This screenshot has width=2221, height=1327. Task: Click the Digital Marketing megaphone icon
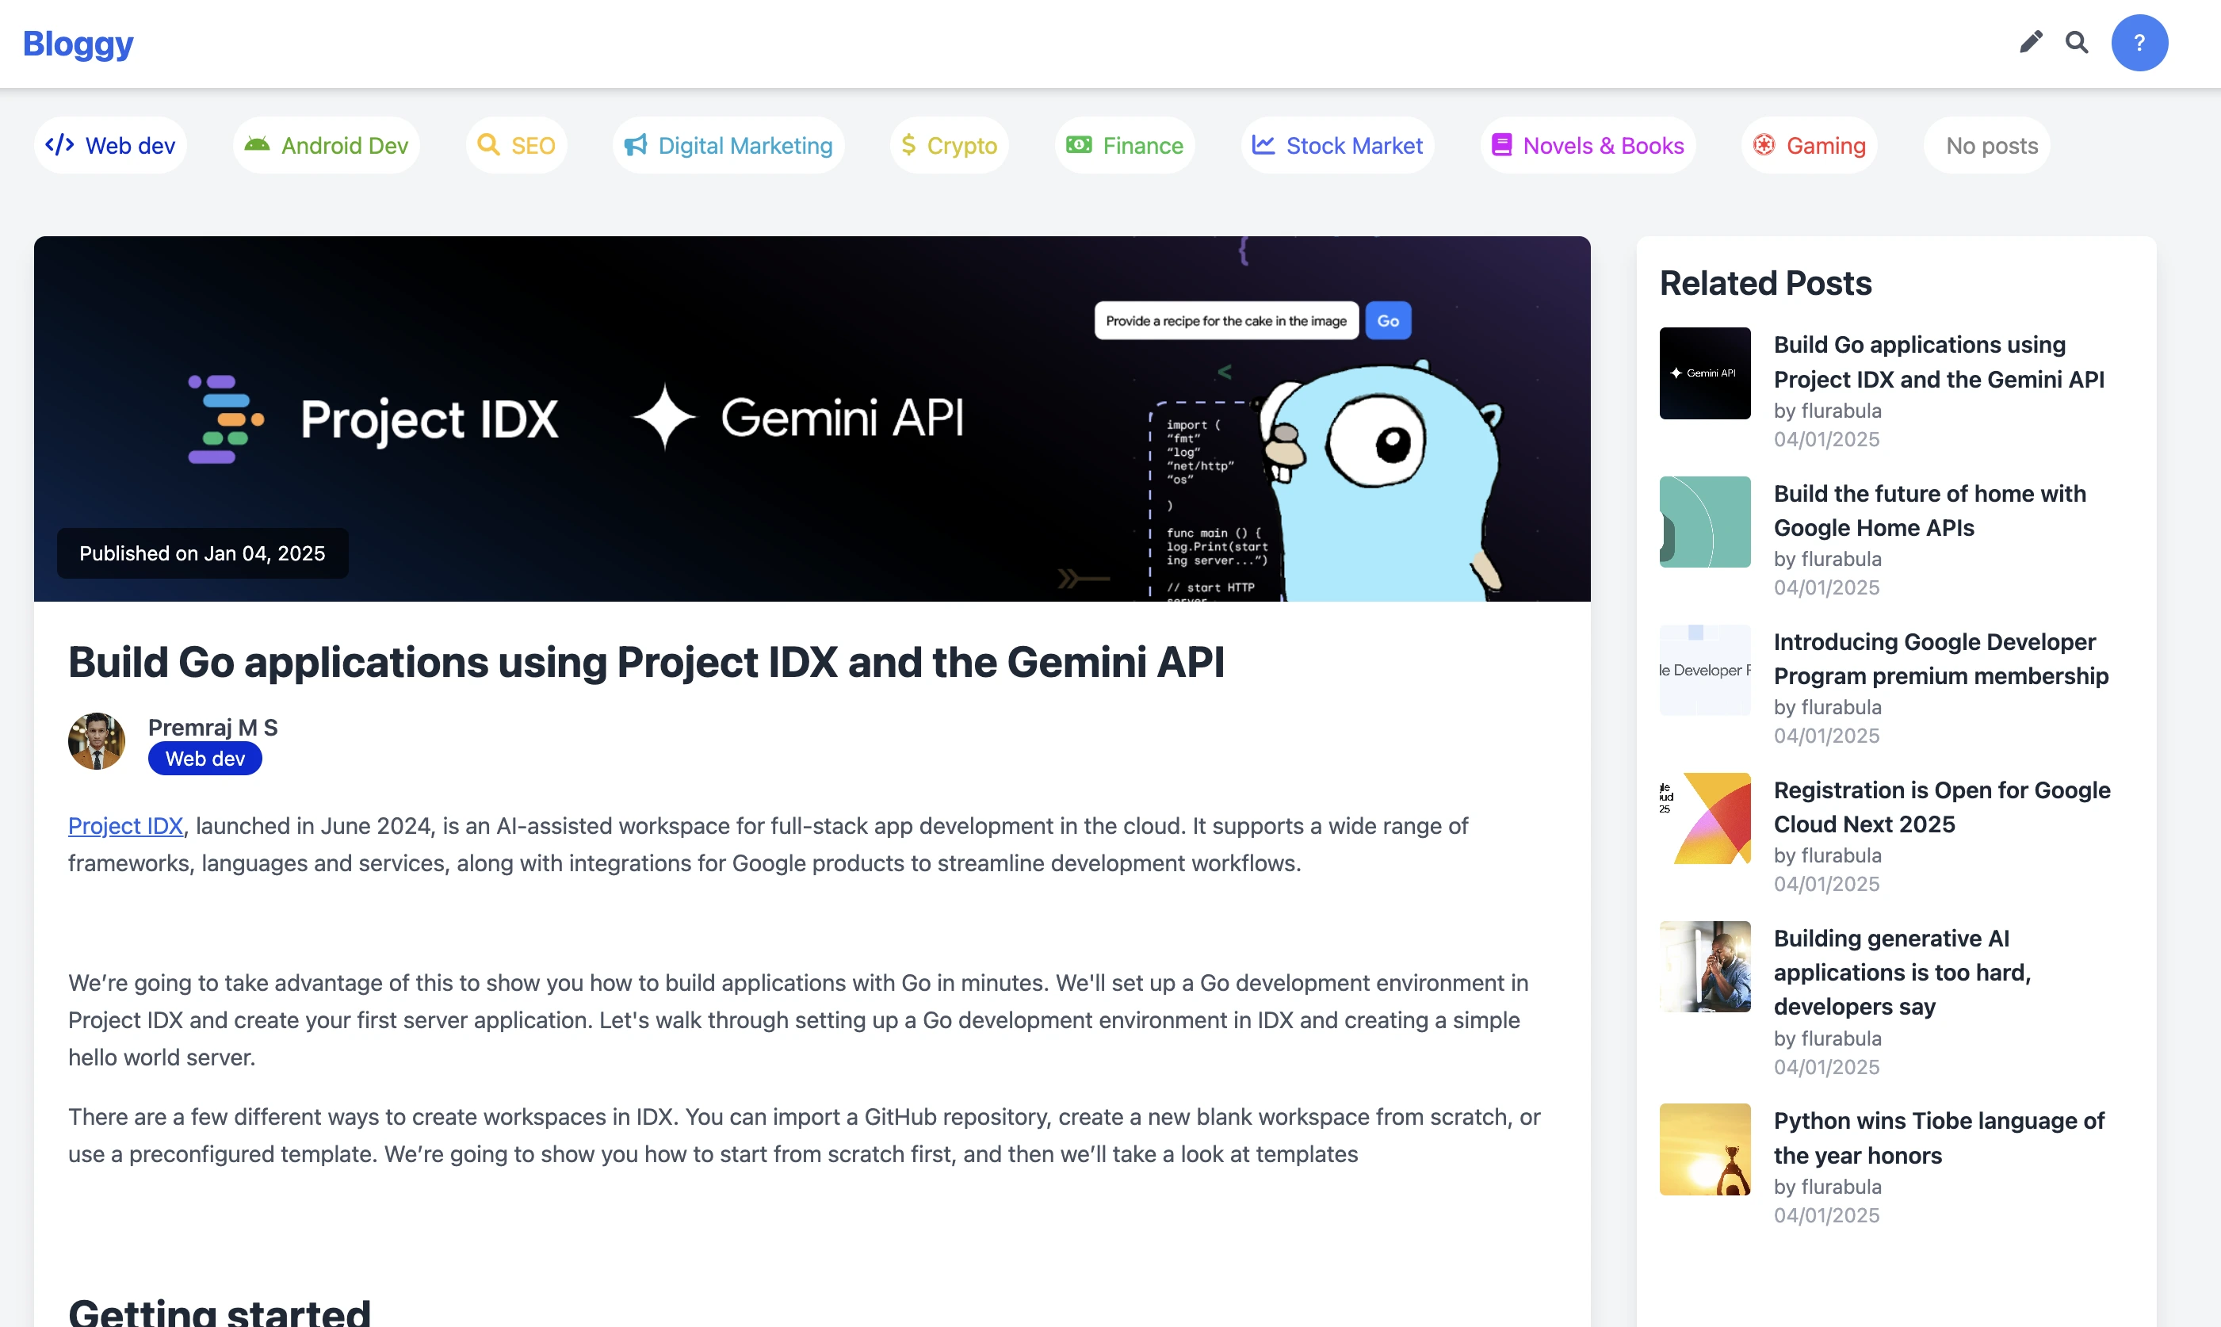coord(636,145)
